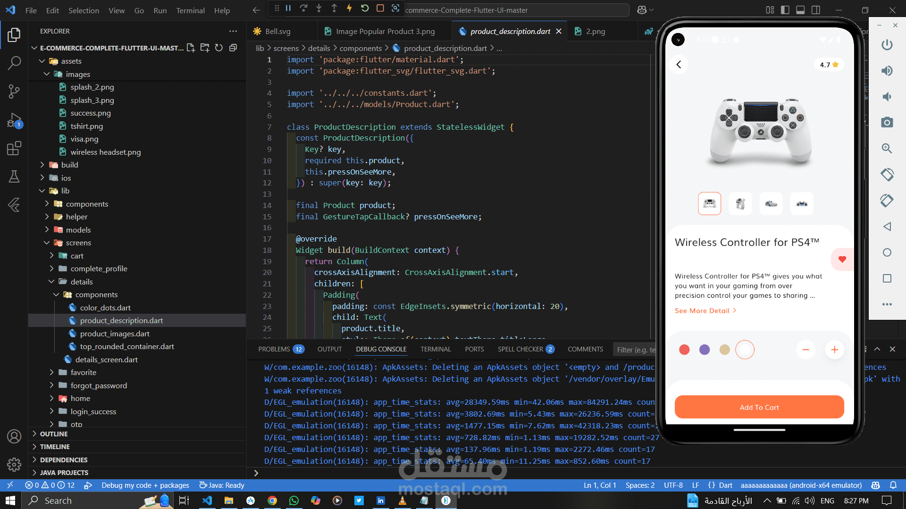Open the Extensions view
Image resolution: width=906 pixels, height=509 pixels.
coord(14,149)
